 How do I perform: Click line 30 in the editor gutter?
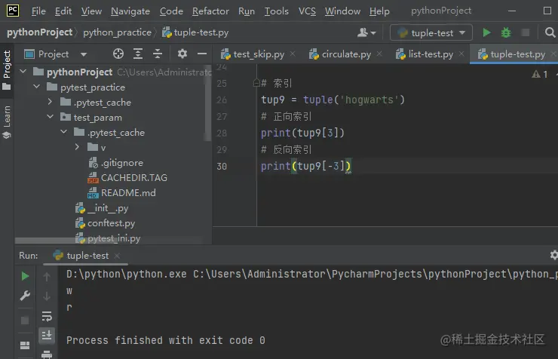point(222,166)
